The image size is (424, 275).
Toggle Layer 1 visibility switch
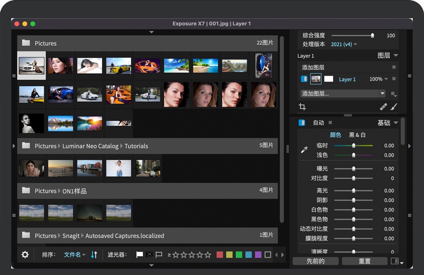coord(304,79)
